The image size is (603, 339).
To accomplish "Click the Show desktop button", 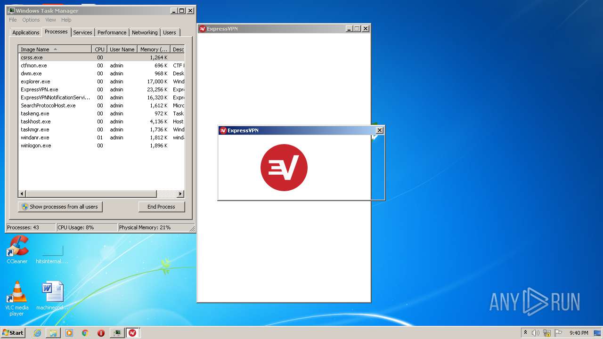I will click(x=598, y=333).
